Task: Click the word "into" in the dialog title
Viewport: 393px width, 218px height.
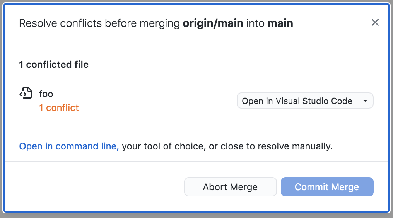Action: click(x=255, y=23)
